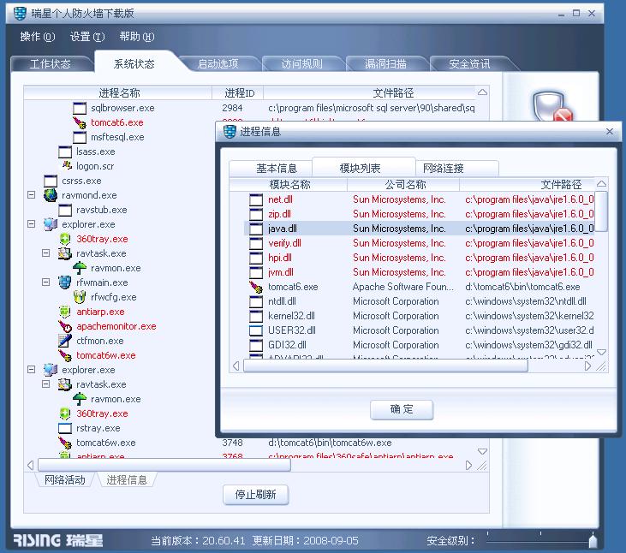This screenshot has width=626, height=553.
Task: Click the process list scroll-down arrow
Action: pos(482,451)
